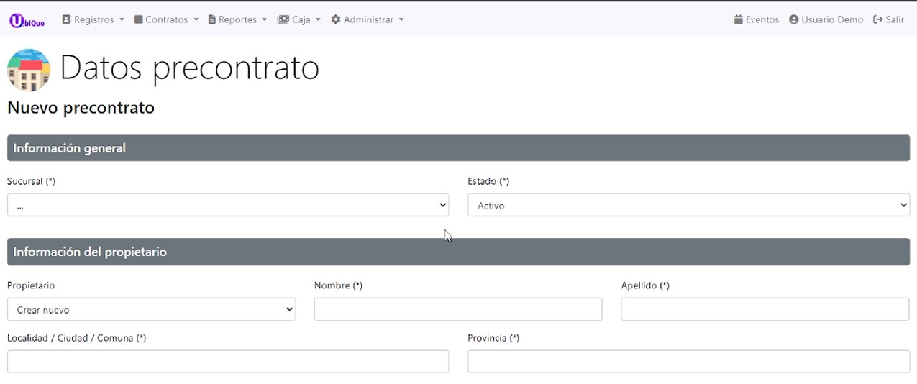This screenshot has width=917, height=384.
Task: Click the building illustration next to title
Action: pyautogui.click(x=29, y=70)
